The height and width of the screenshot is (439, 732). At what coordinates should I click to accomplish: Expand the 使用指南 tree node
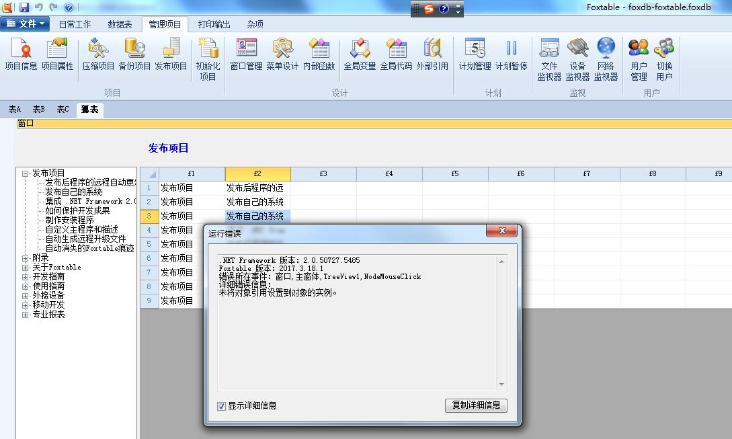pos(26,286)
